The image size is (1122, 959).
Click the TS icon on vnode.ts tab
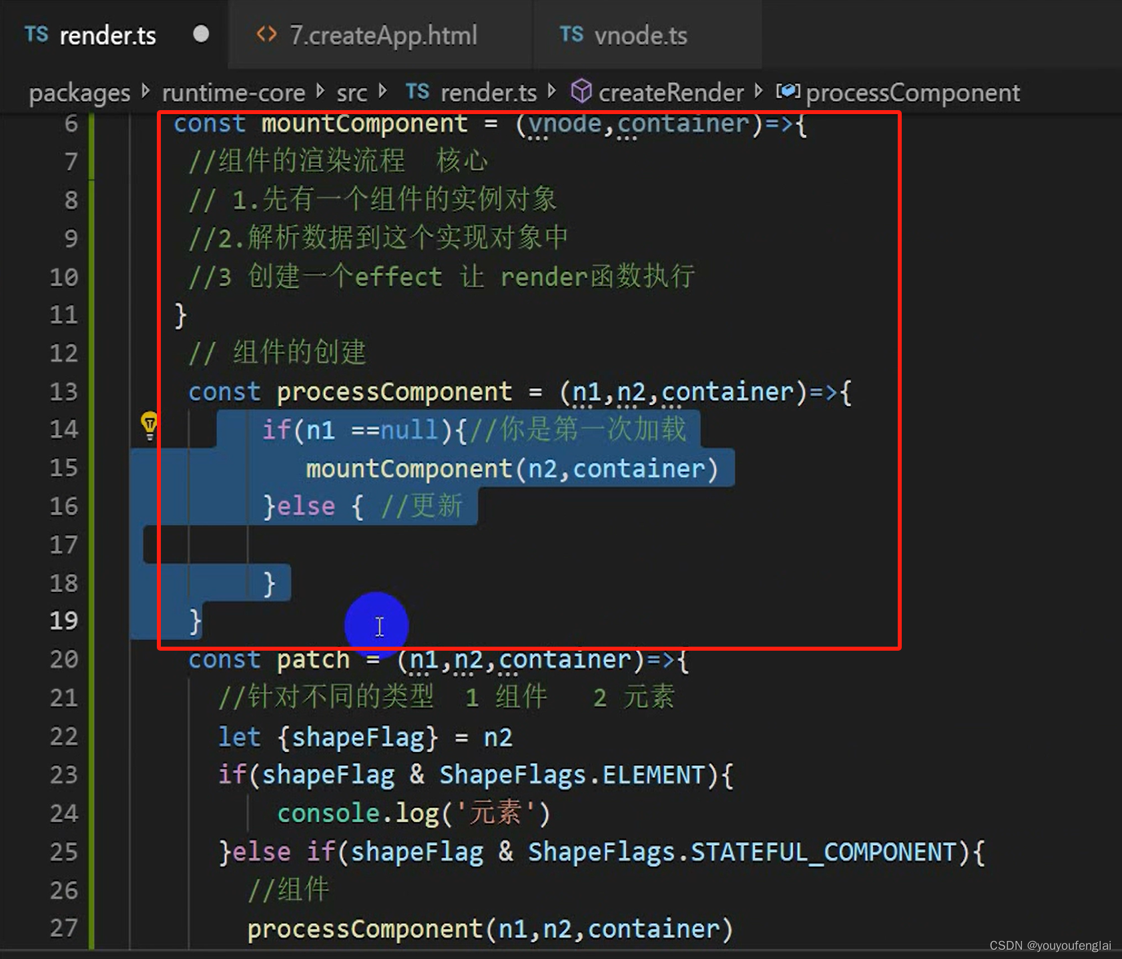point(571,35)
